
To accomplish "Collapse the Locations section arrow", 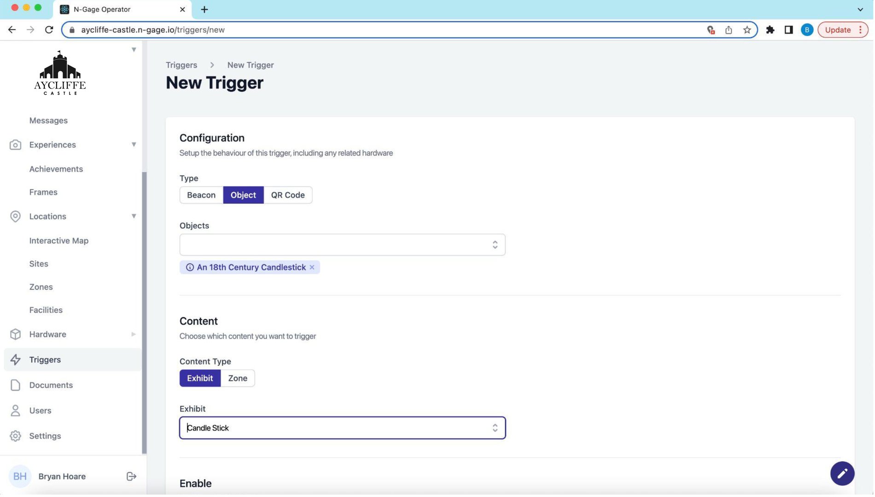I will [134, 216].
